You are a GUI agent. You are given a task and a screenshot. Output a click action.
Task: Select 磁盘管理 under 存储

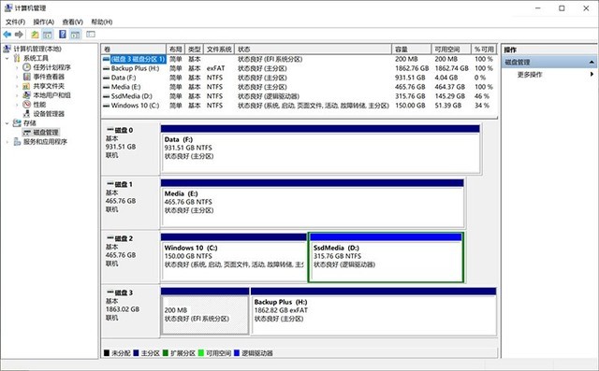click(46, 133)
